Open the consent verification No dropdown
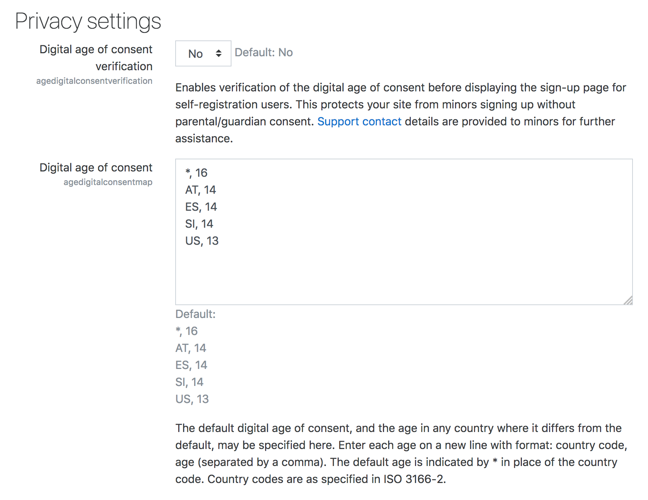Image resolution: width=648 pixels, height=500 pixels. coord(203,54)
